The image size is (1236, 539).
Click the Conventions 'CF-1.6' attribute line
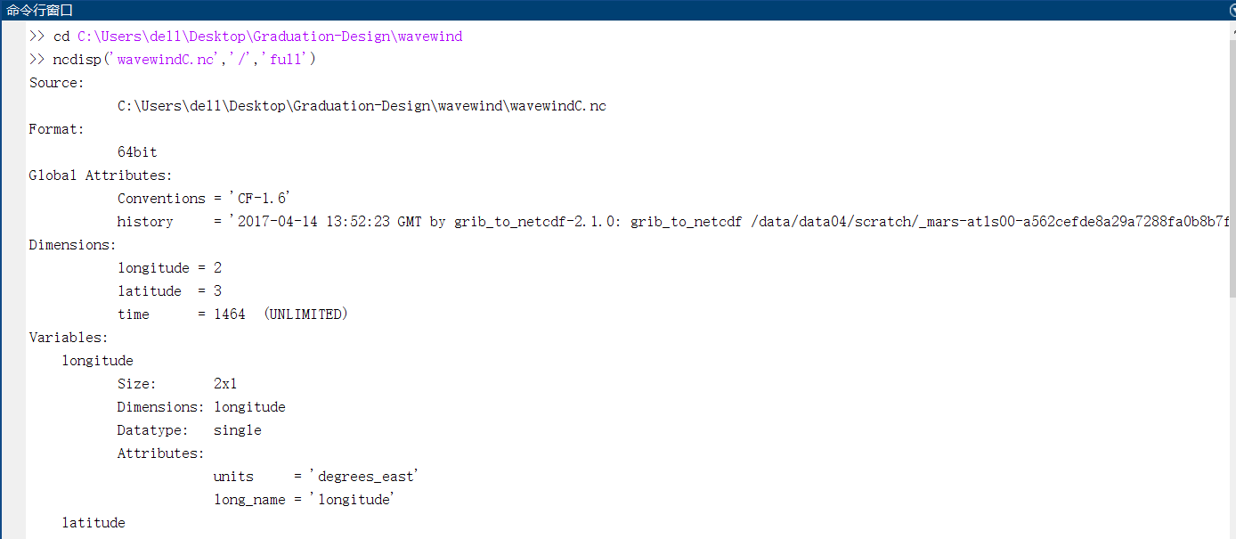[205, 199]
